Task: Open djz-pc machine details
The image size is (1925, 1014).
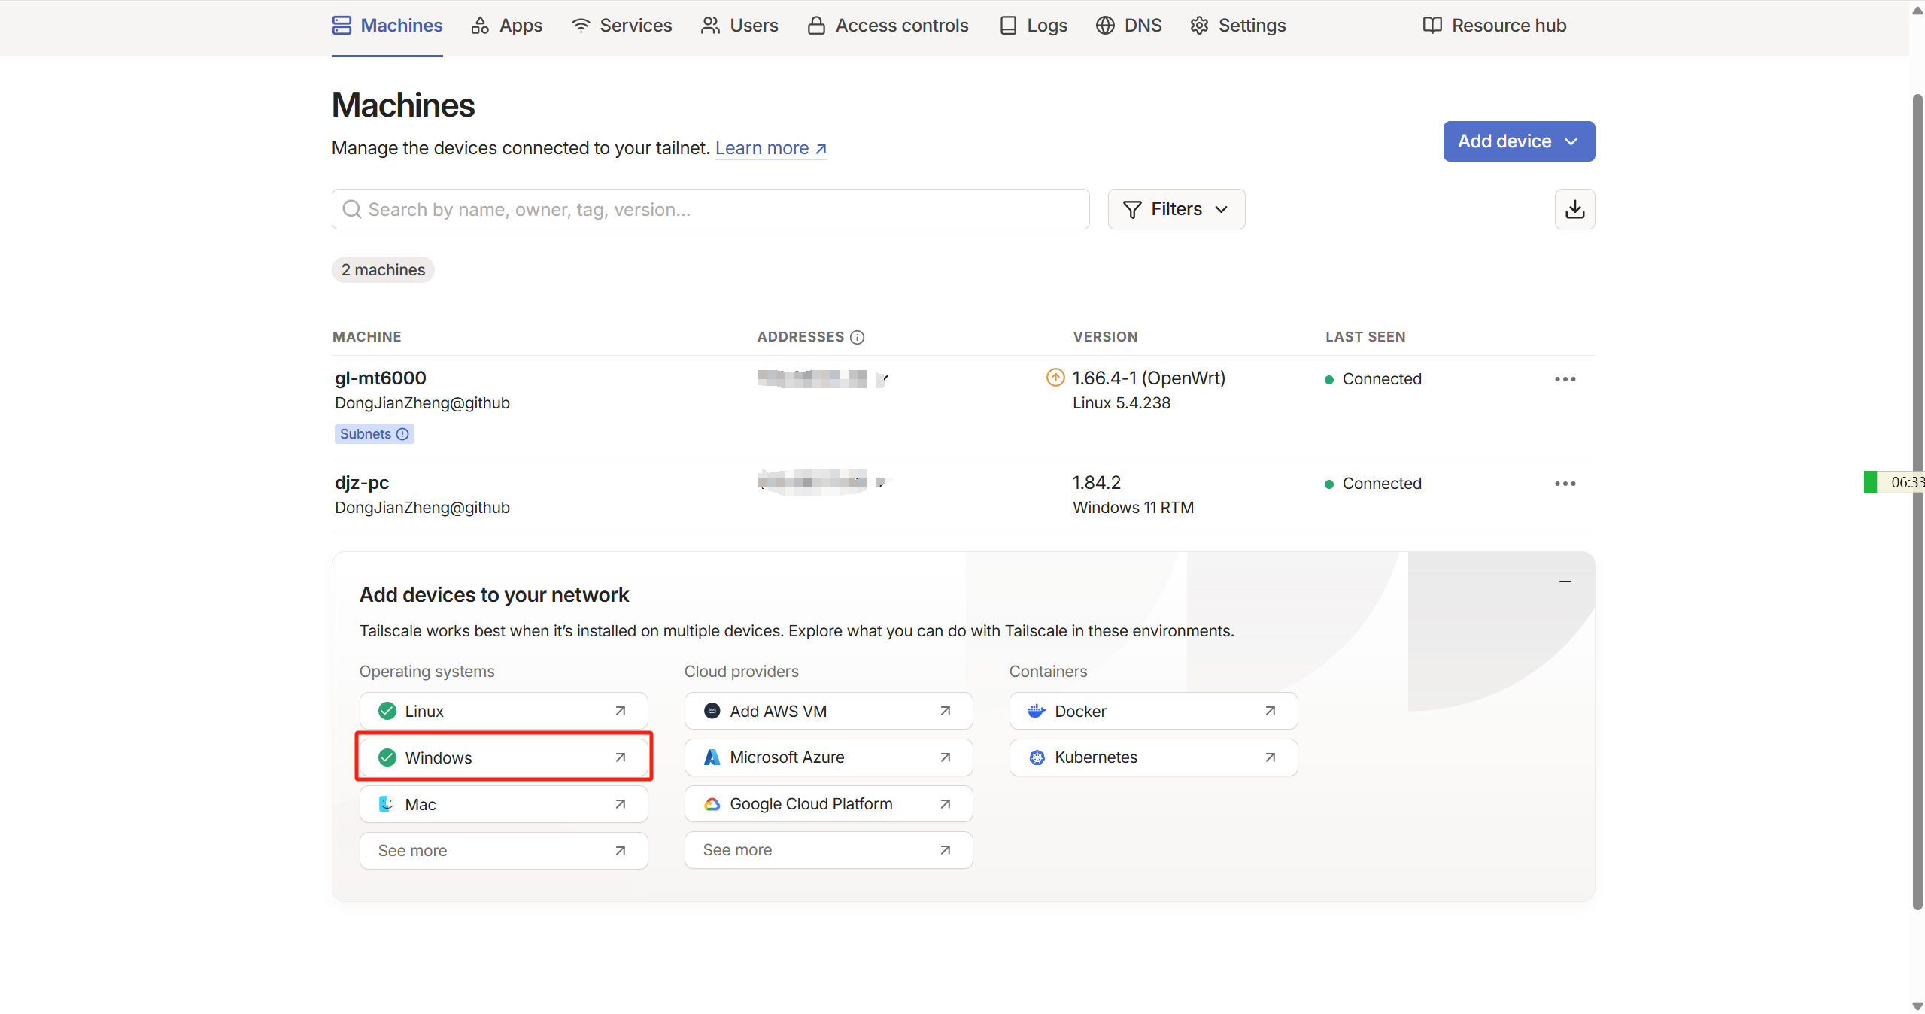Action: (362, 482)
